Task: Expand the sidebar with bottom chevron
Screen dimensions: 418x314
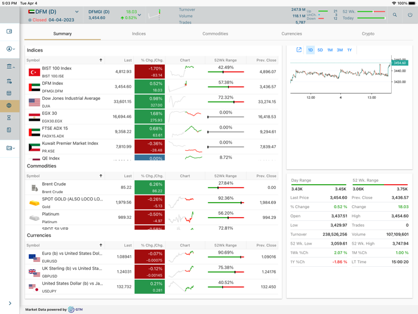Action: (10, 303)
